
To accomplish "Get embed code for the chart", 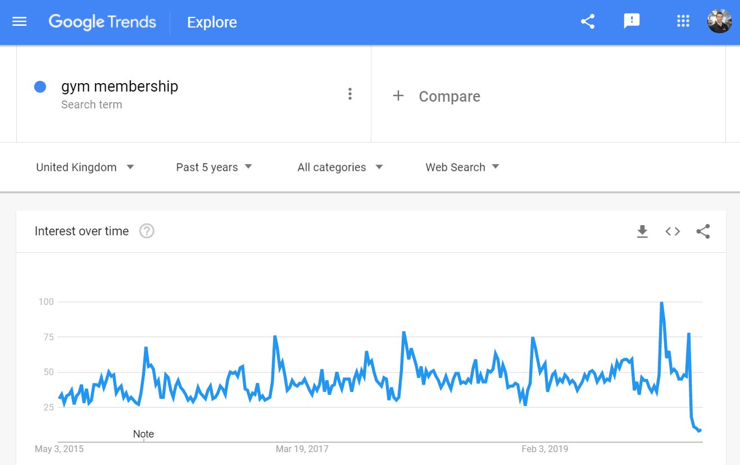I will (x=673, y=231).
